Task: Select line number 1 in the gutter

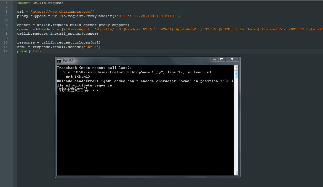Action: [x=7, y=3]
